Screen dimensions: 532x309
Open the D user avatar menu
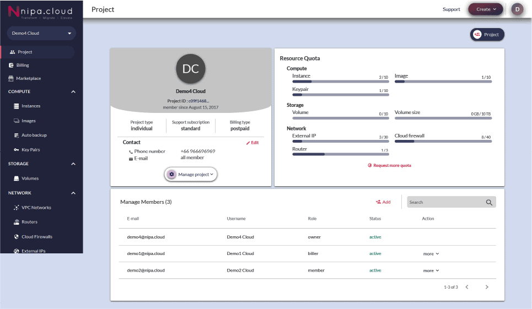[x=517, y=9]
